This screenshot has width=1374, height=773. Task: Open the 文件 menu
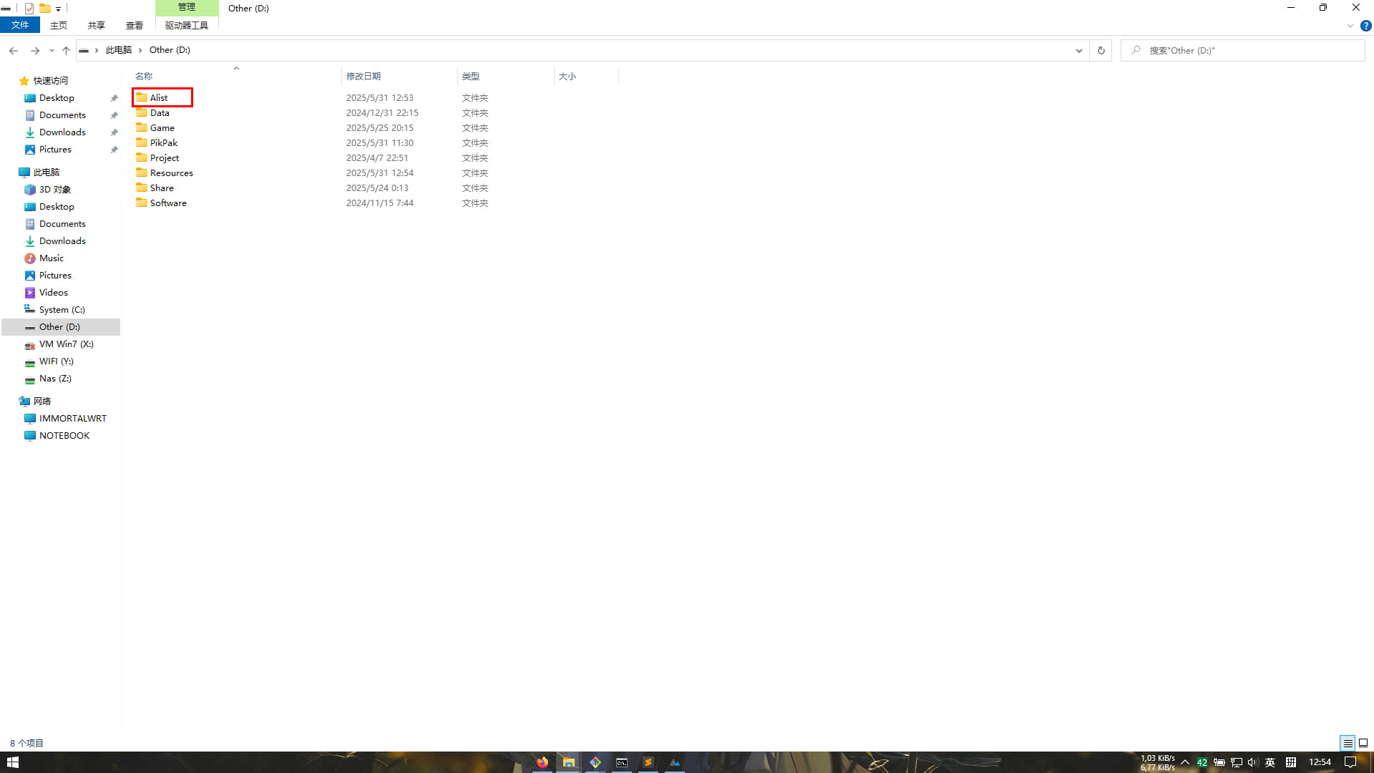pos(20,25)
